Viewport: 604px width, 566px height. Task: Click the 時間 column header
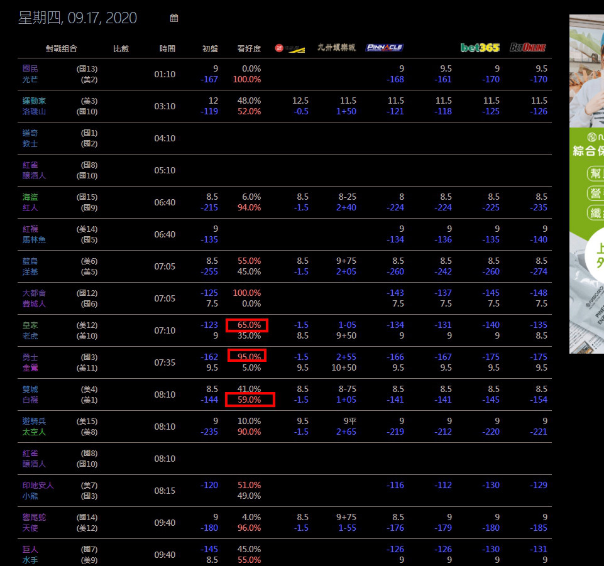pyautogui.click(x=167, y=48)
